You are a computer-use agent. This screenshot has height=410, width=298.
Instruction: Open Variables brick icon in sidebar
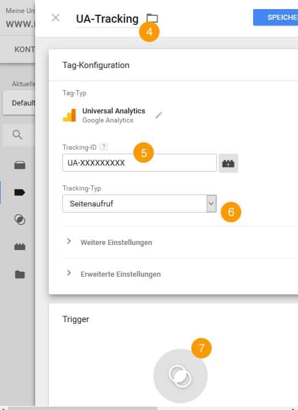tap(20, 247)
